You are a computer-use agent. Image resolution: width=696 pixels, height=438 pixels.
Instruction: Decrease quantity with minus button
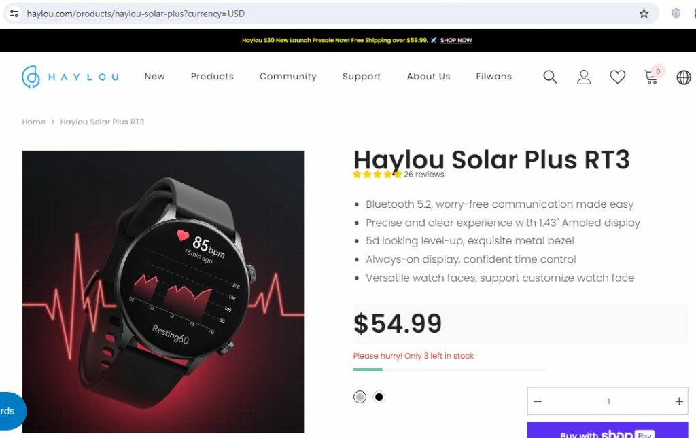(538, 401)
